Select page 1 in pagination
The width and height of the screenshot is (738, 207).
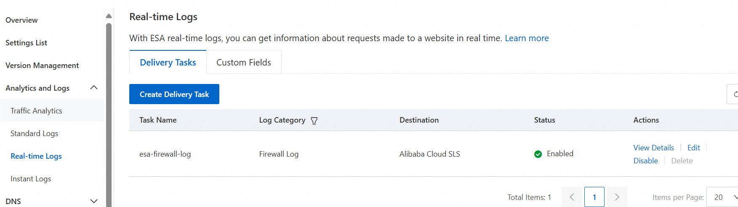[594, 197]
